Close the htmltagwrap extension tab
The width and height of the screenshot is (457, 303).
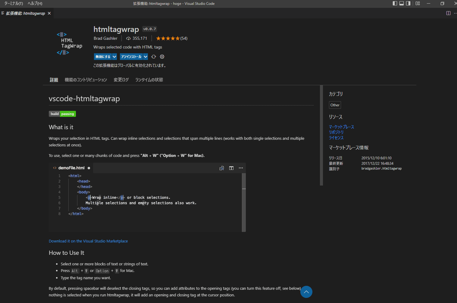pos(49,13)
